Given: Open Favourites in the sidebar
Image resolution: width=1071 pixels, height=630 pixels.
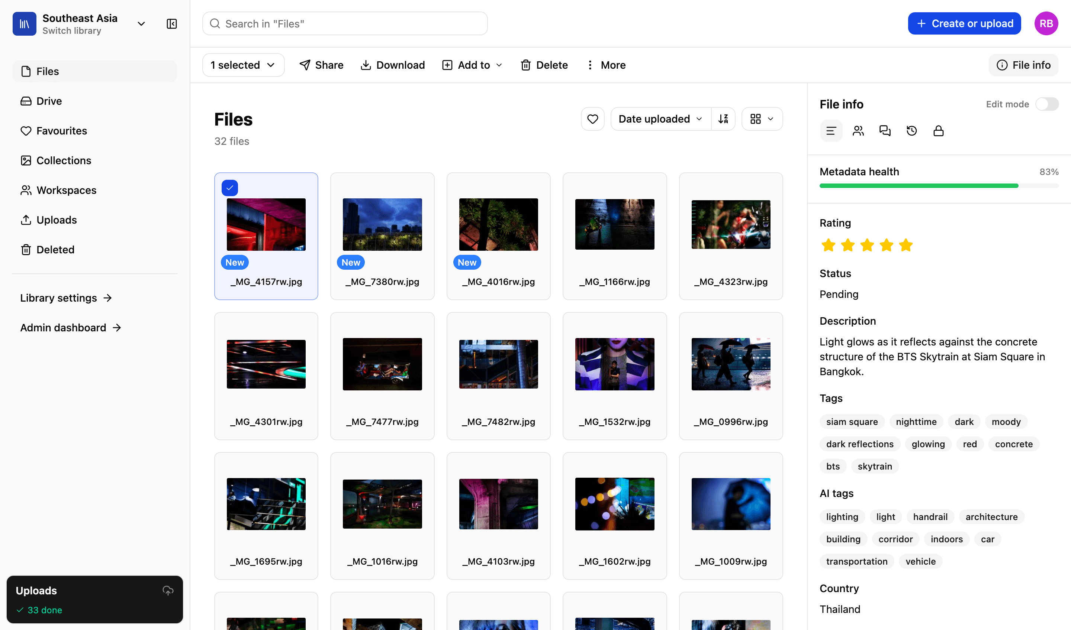Looking at the screenshot, I should (95, 131).
